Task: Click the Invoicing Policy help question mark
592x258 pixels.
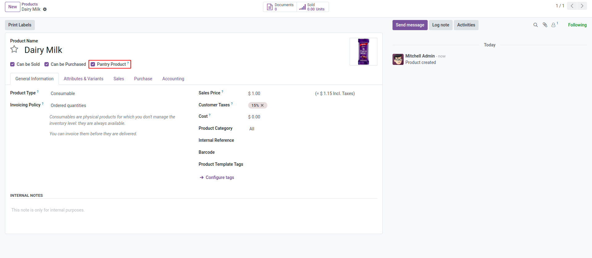Action: point(43,103)
